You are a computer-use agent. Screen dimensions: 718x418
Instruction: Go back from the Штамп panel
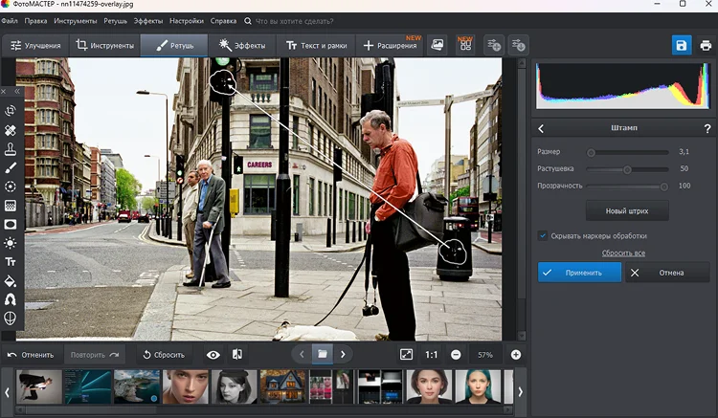point(541,128)
